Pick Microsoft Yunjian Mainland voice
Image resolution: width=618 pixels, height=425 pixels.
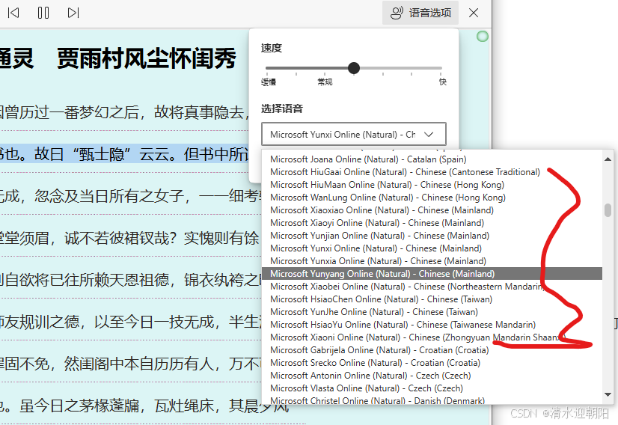[x=432, y=236]
